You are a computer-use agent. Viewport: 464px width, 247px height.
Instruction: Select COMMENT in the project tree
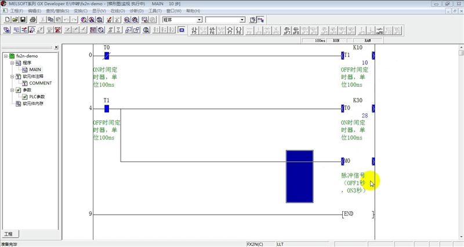[x=40, y=83]
